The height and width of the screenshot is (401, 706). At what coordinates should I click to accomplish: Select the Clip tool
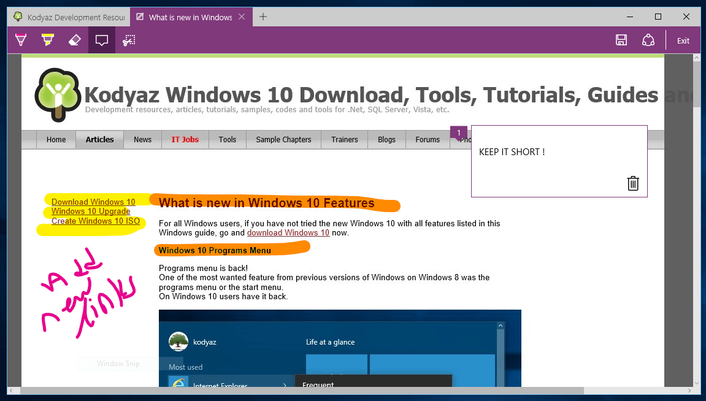point(129,40)
